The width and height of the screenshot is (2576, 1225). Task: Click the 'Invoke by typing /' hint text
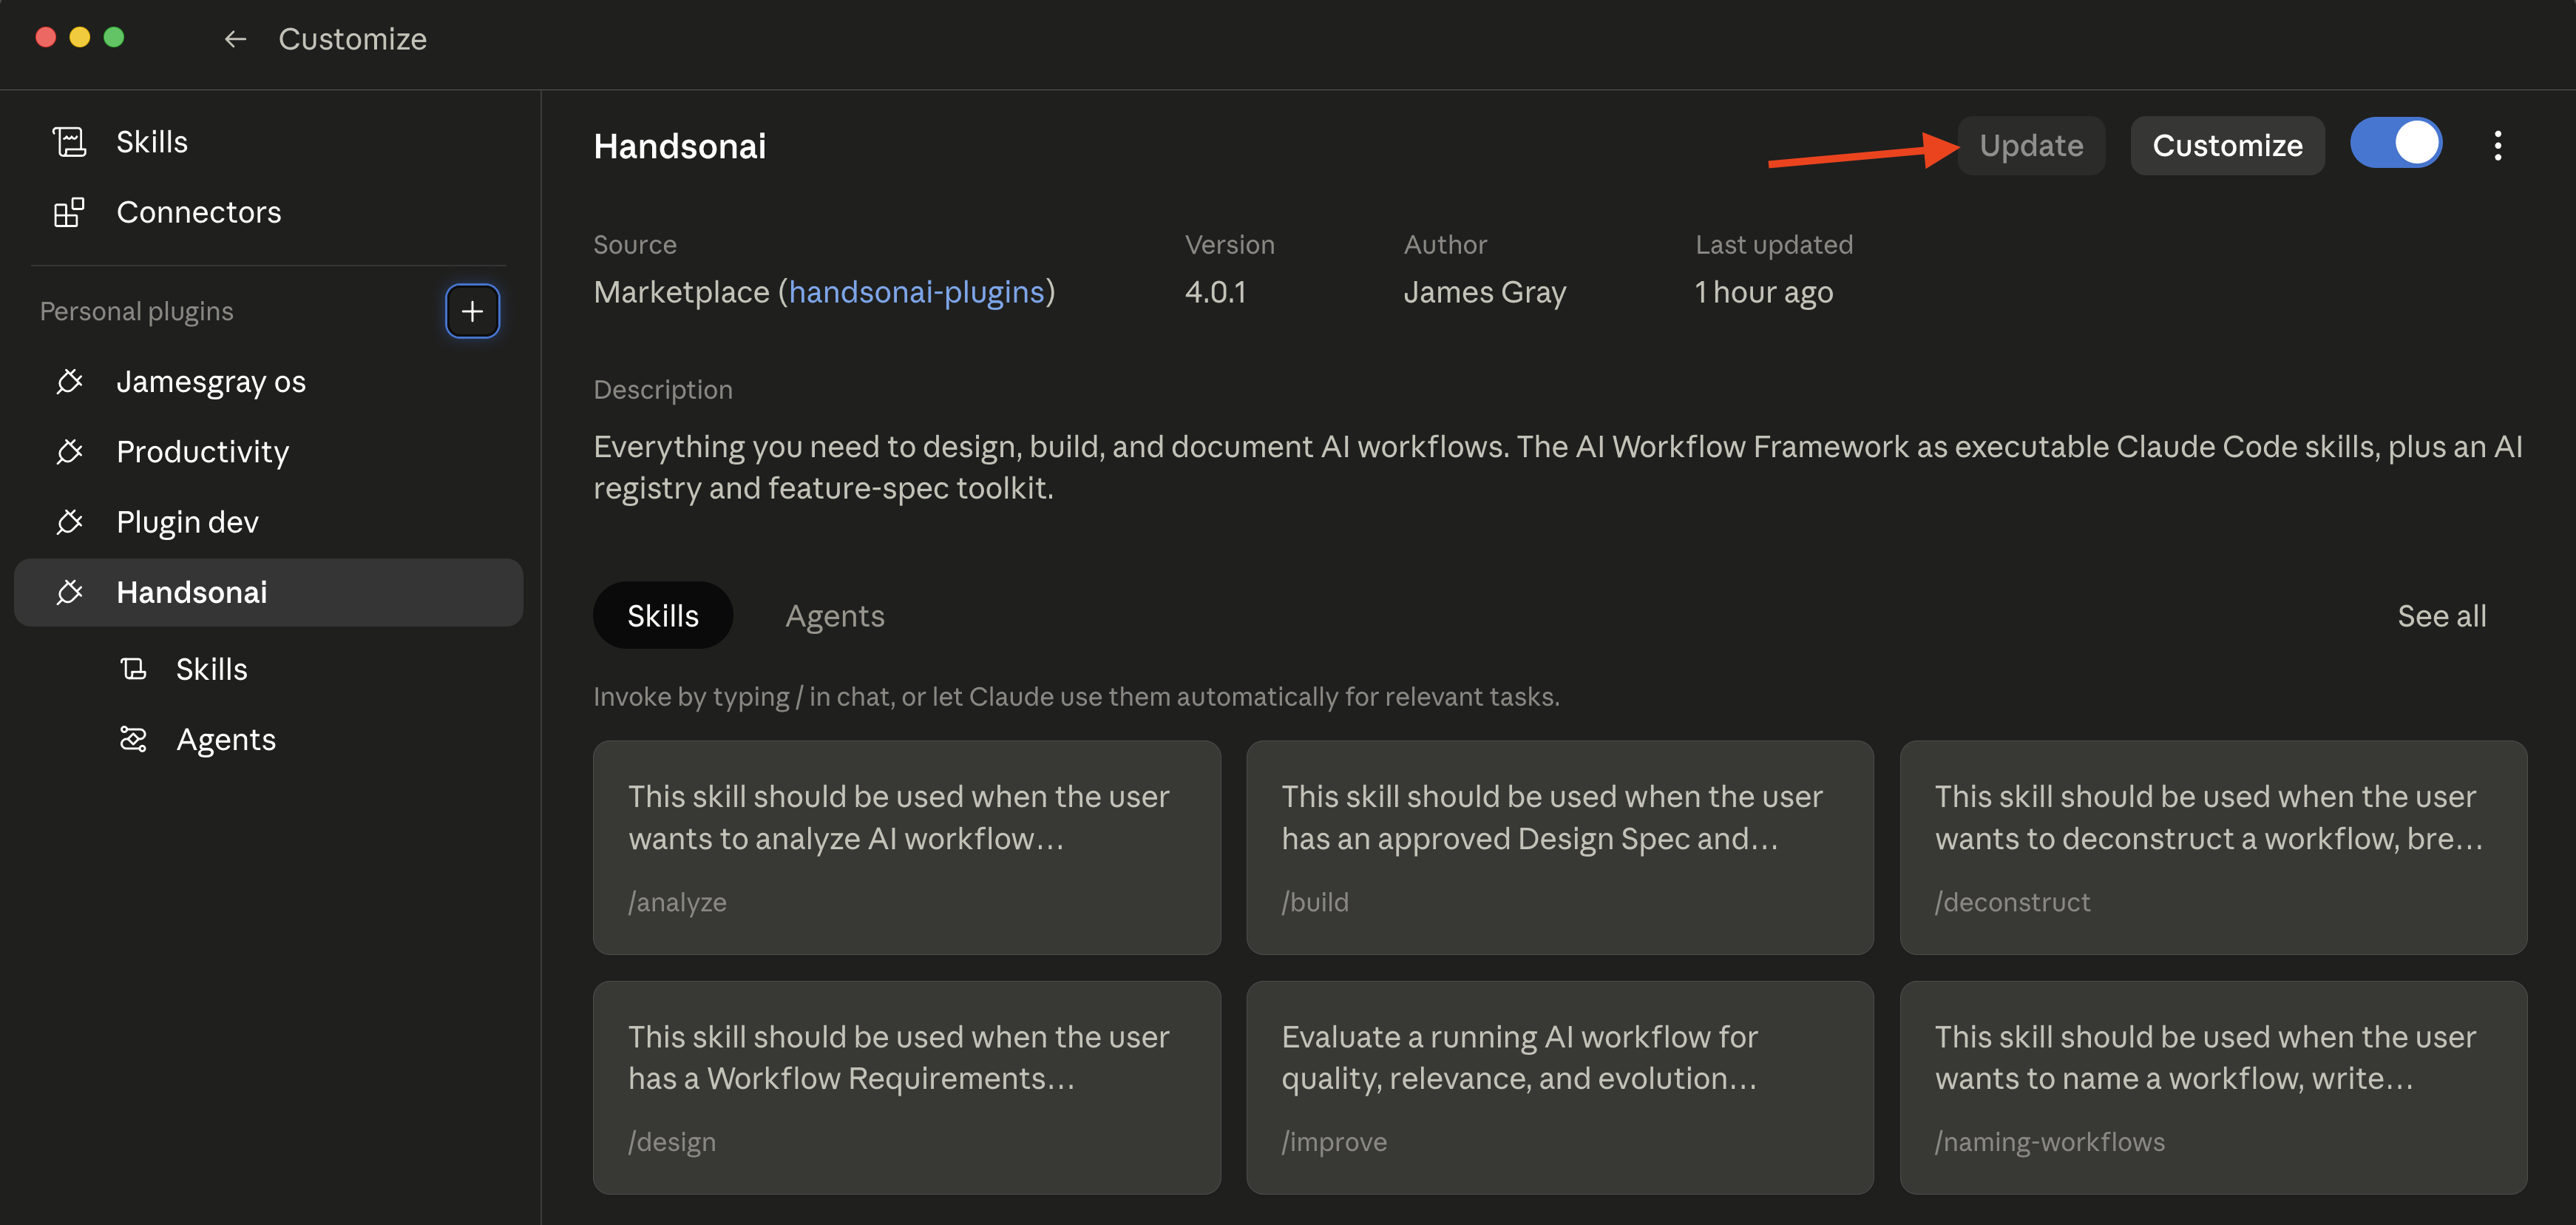tap(1076, 697)
